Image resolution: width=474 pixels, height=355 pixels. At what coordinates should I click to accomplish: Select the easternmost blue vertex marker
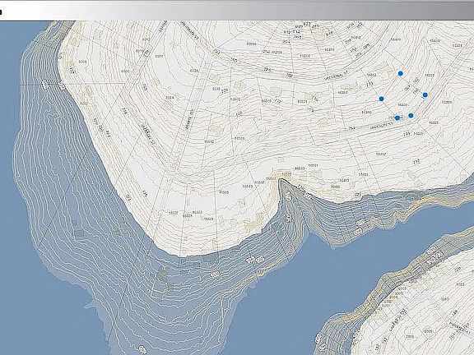(425, 95)
